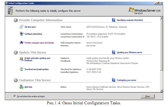This screenshot has width=168, height=107.
Task: Open Specifying computer information help link
Action: [x=130, y=20]
